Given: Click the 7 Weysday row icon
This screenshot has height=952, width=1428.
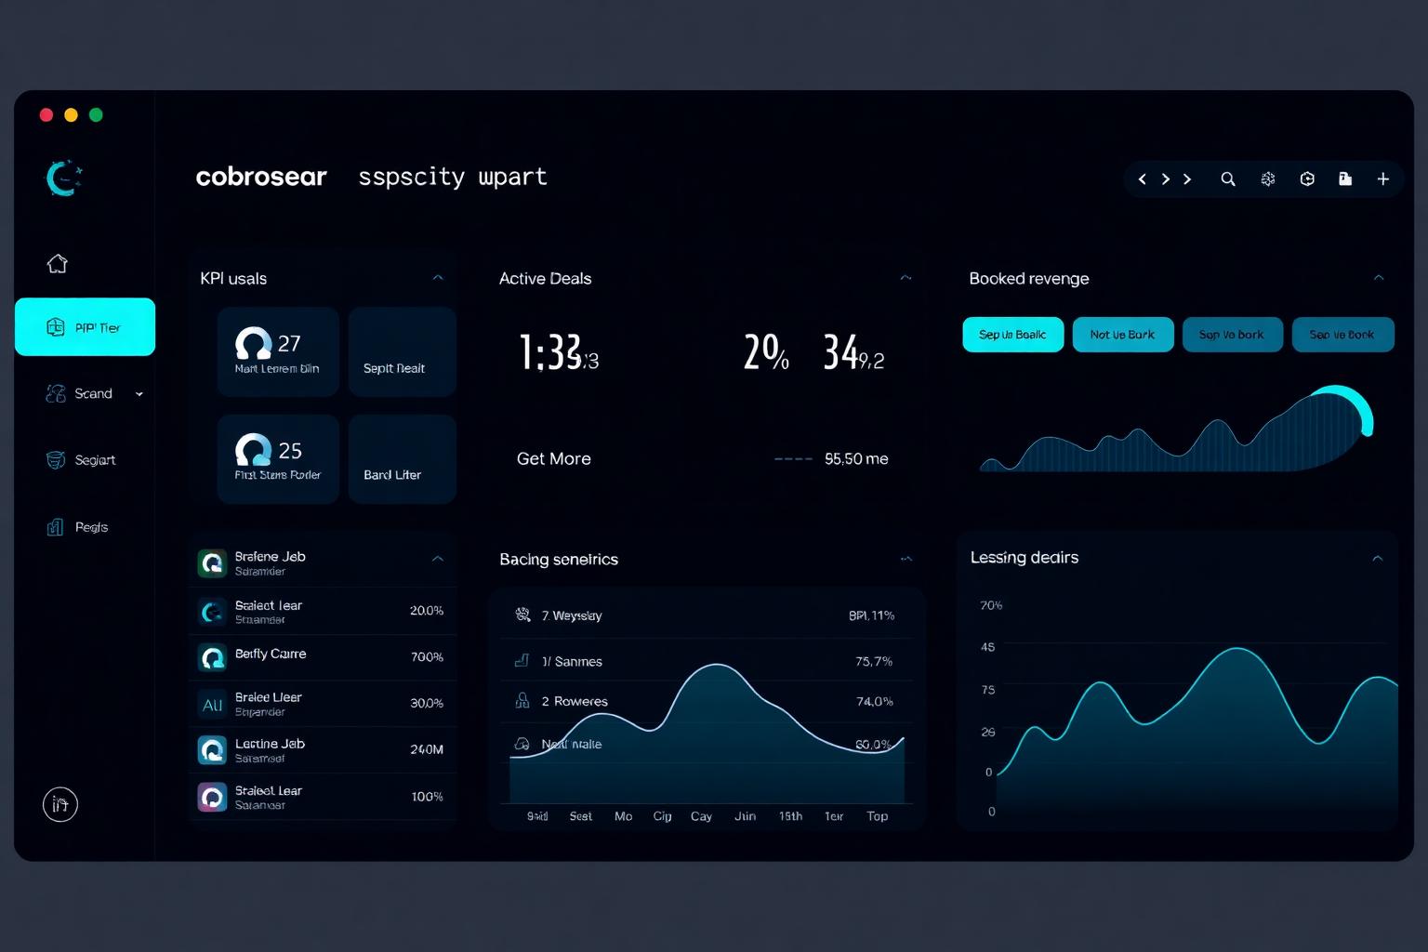Looking at the screenshot, I should point(522,615).
